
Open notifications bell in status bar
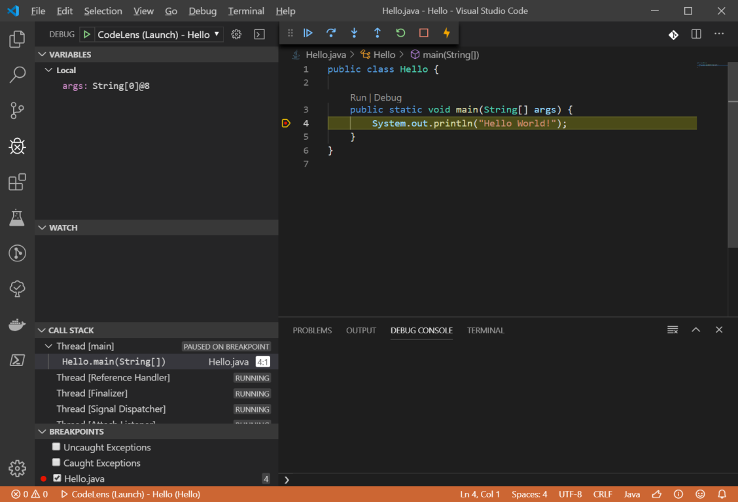coord(722,494)
